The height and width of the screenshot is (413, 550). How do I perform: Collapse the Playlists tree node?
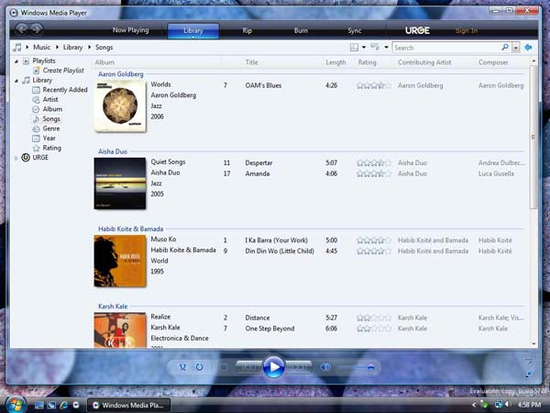(16, 61)
